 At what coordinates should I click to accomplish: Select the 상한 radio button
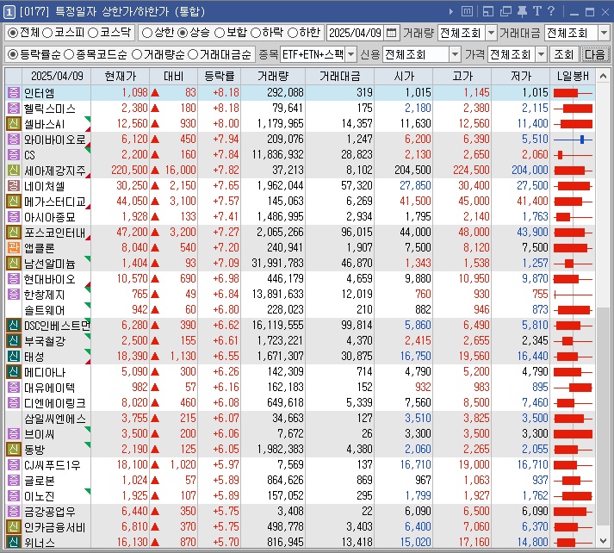point(146,33)
